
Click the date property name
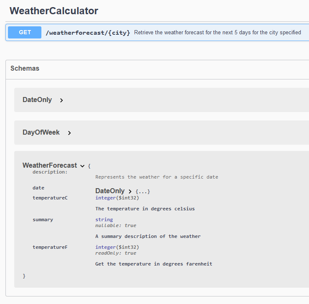[38, 188]
